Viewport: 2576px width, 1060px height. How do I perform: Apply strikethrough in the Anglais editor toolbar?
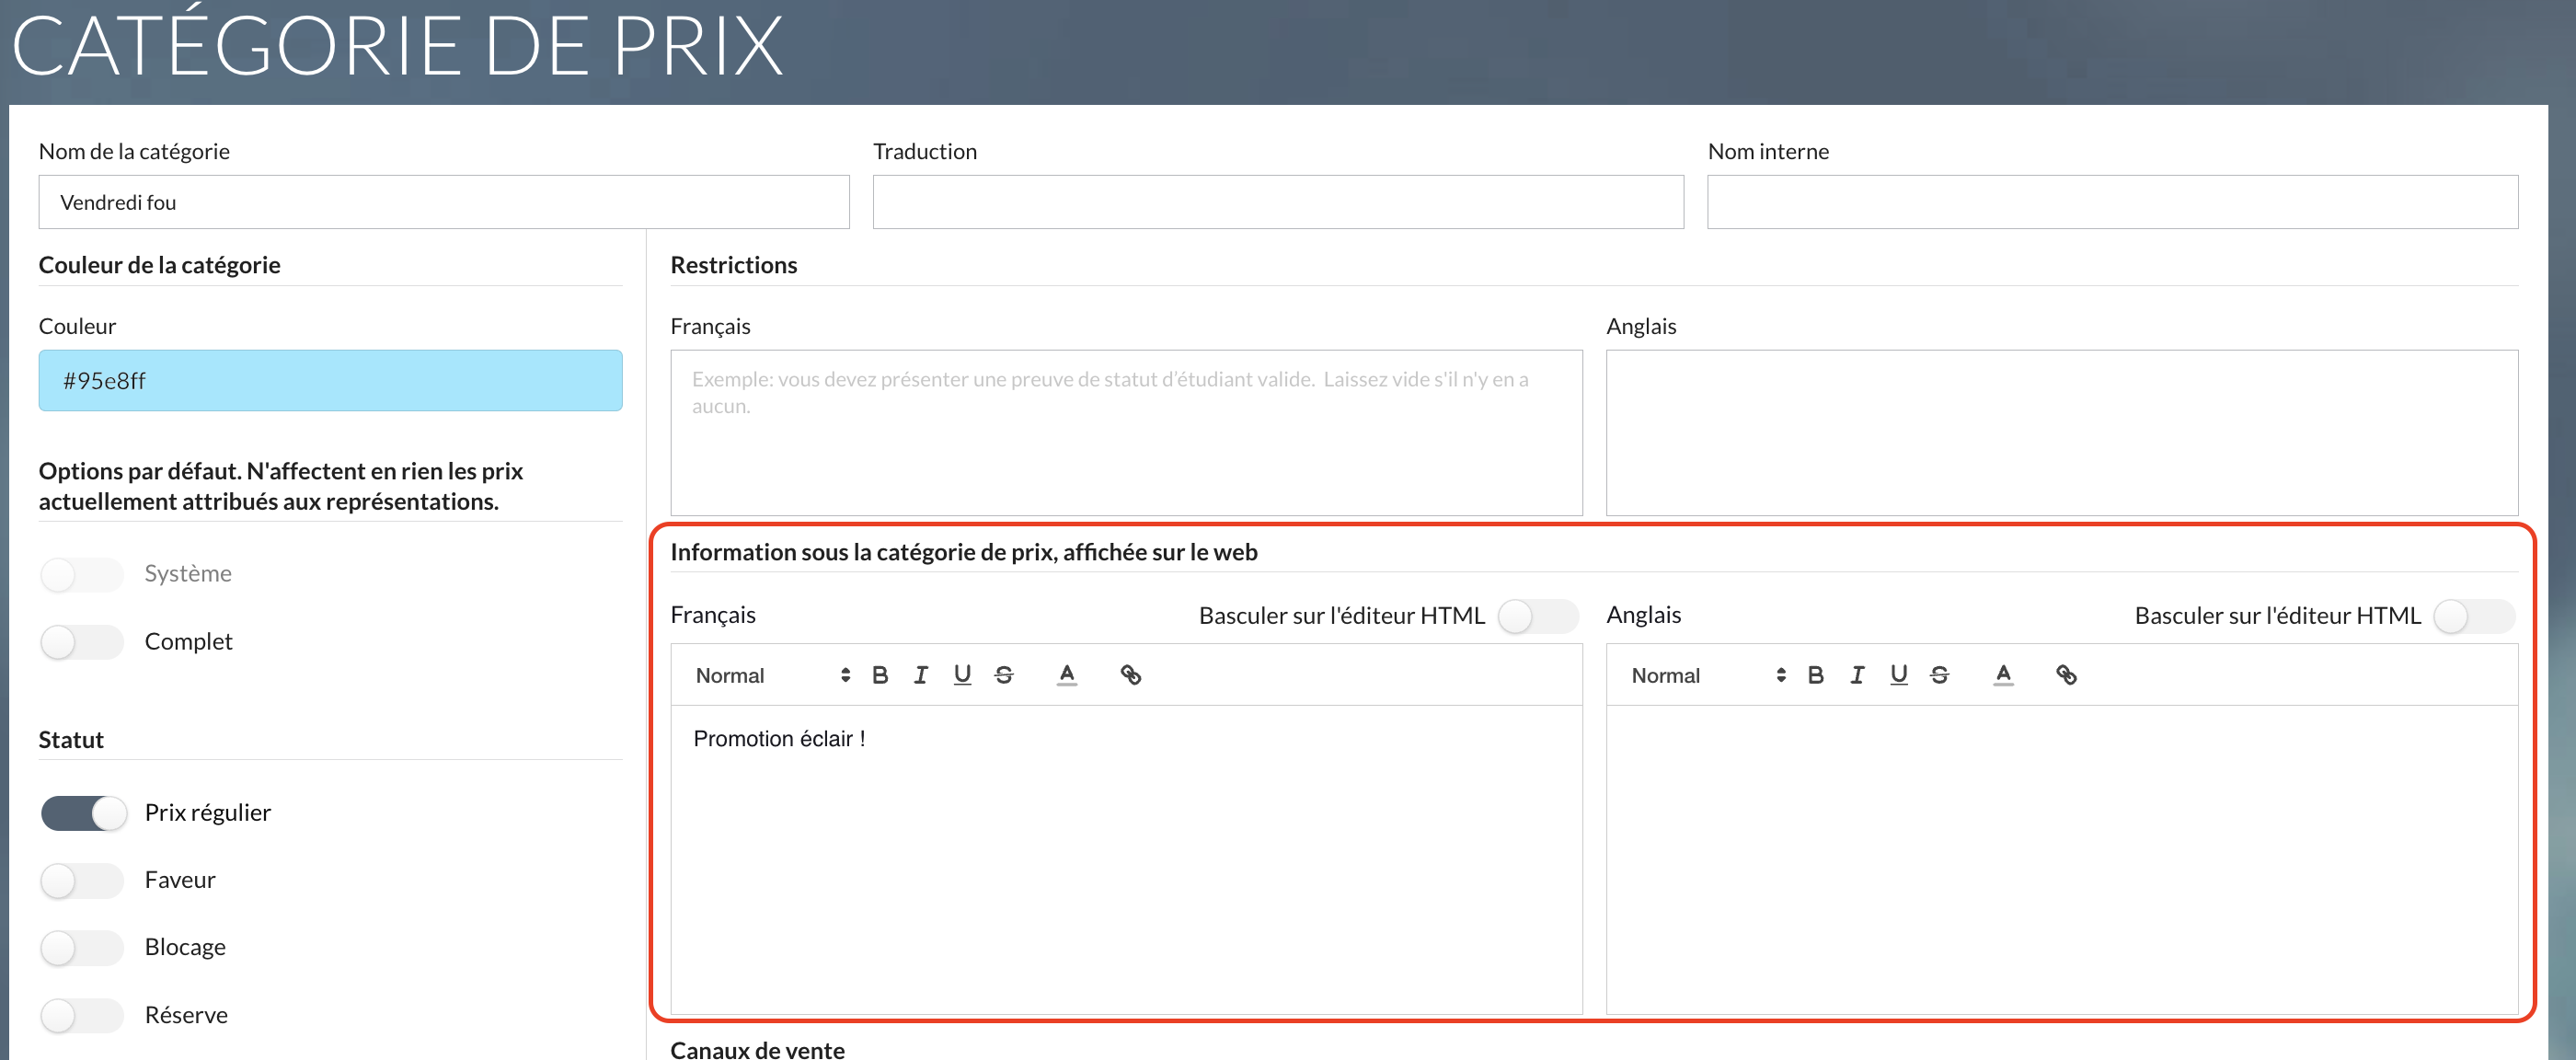(1940, 675)
